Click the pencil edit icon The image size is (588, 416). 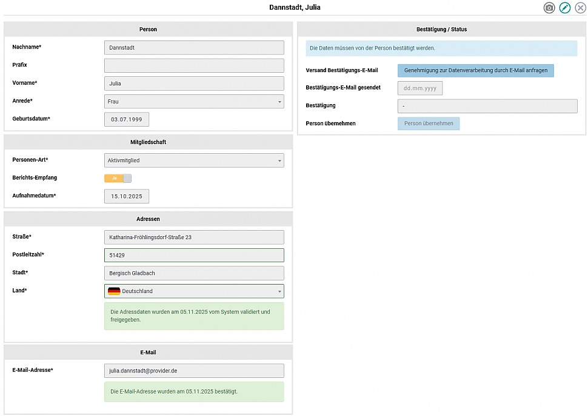click(x=565, y=8)
